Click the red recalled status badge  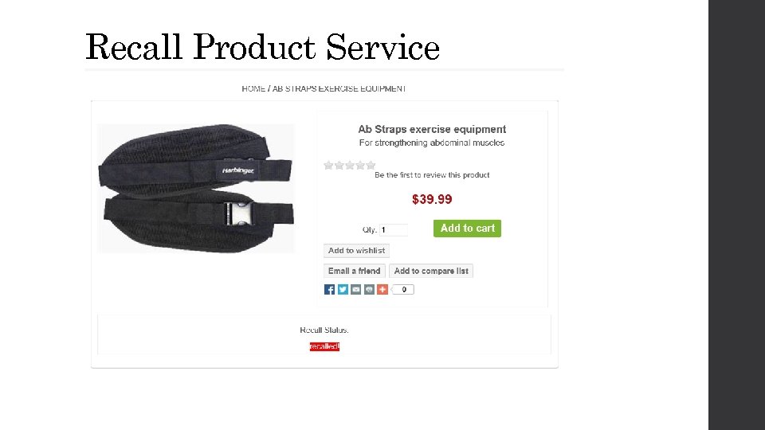click(x=324, y=346)
